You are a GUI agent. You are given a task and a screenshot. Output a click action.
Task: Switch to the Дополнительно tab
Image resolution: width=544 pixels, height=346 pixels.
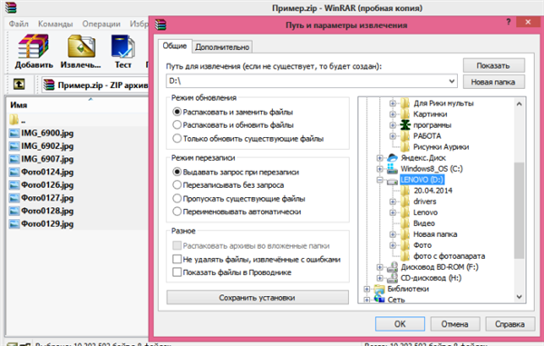click(222, 47)
